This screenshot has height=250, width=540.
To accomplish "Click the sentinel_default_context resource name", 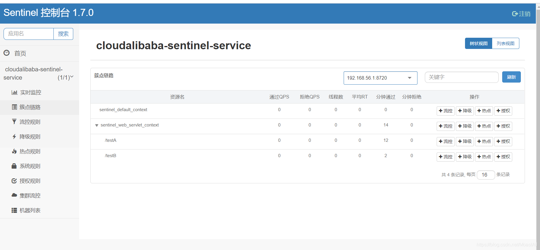I will coord(123,110).
